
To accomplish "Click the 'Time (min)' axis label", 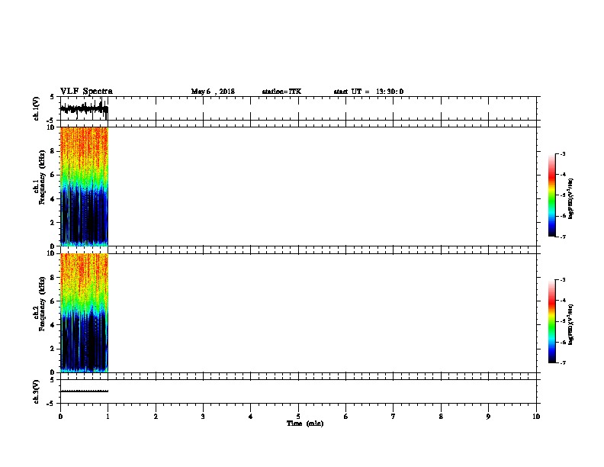I will pos(305,424).
